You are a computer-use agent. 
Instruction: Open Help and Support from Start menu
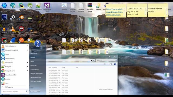36,81
